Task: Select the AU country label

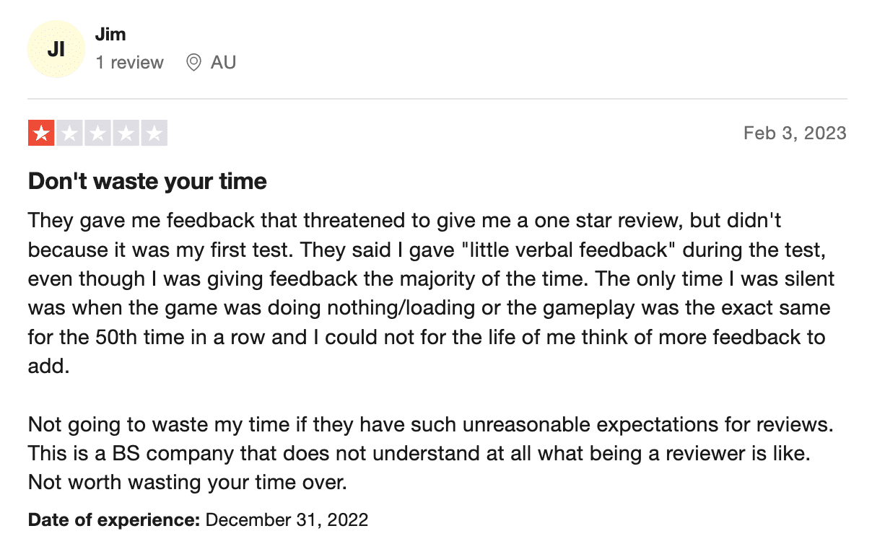Action: coord(223,63)
